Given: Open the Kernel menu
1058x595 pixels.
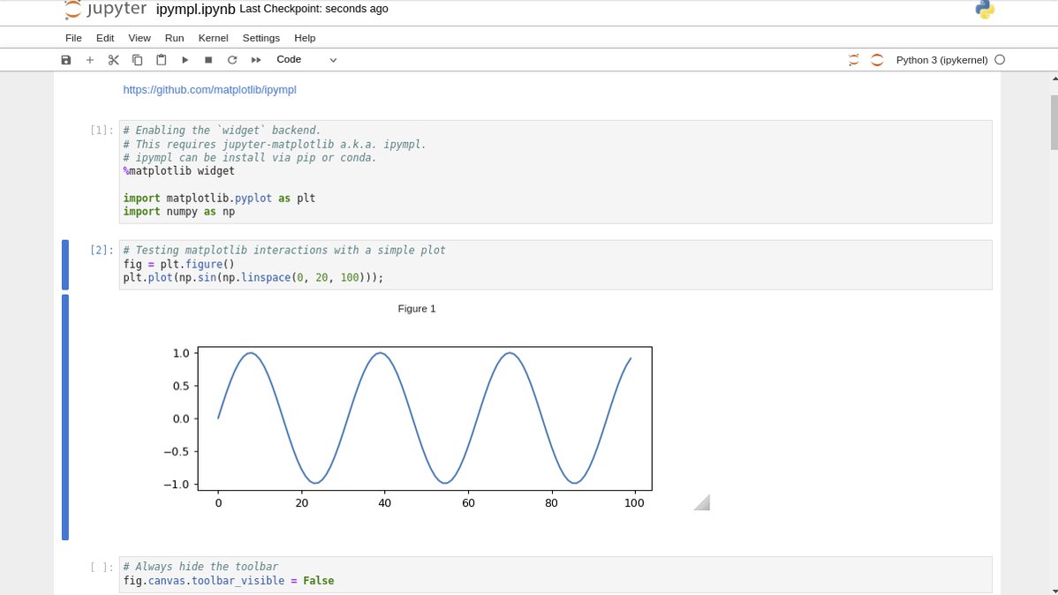Looking at the screenshot, I should 213,38.
